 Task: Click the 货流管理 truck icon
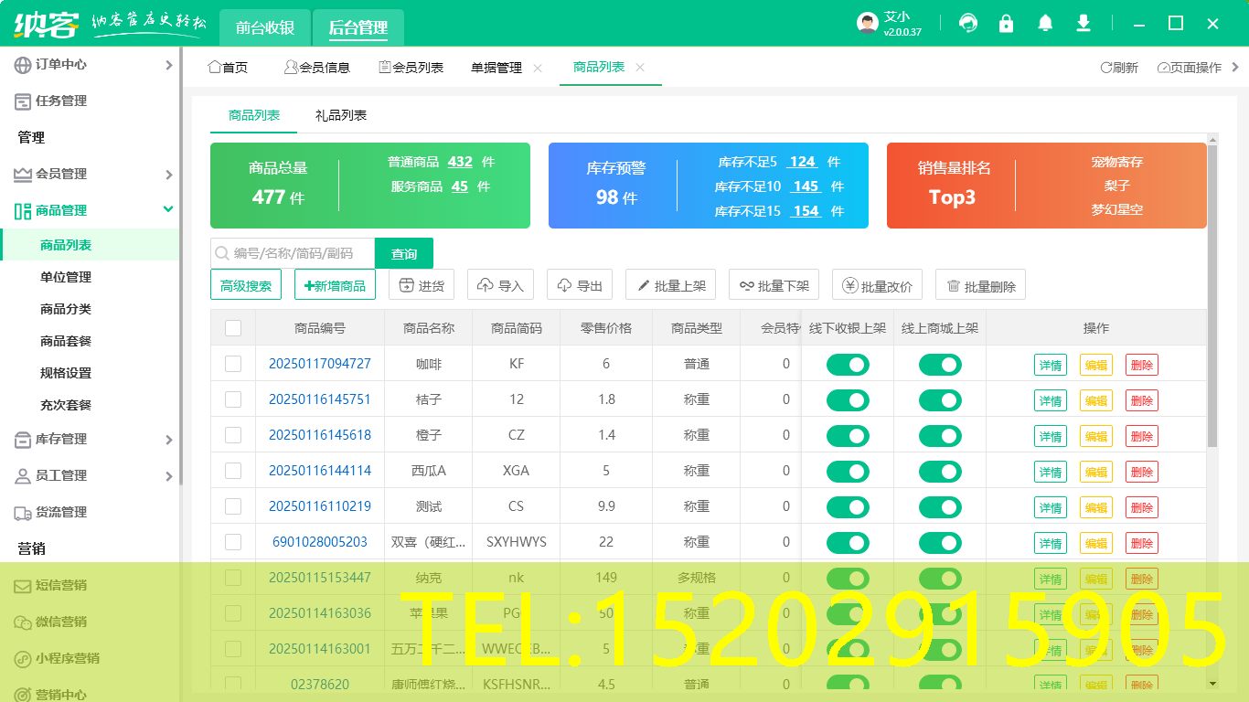click(x=23, y=513)
